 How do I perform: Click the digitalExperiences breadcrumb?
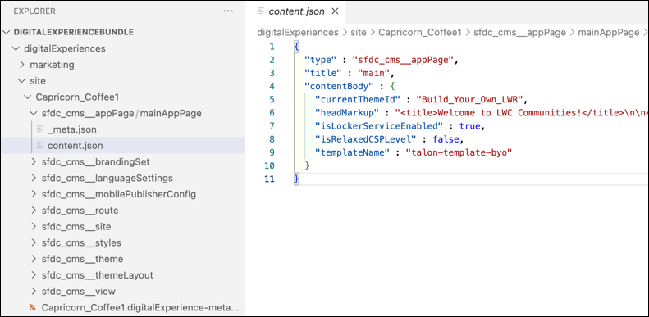298,32
